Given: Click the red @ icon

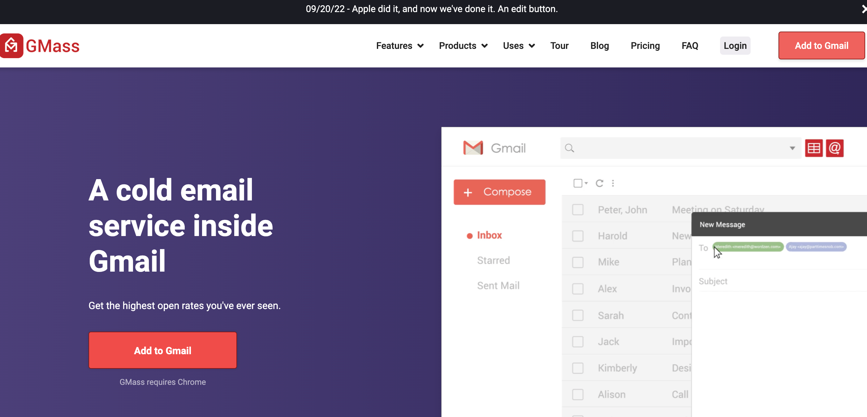Looking at the screenshot, I should (x=835, y=148).
